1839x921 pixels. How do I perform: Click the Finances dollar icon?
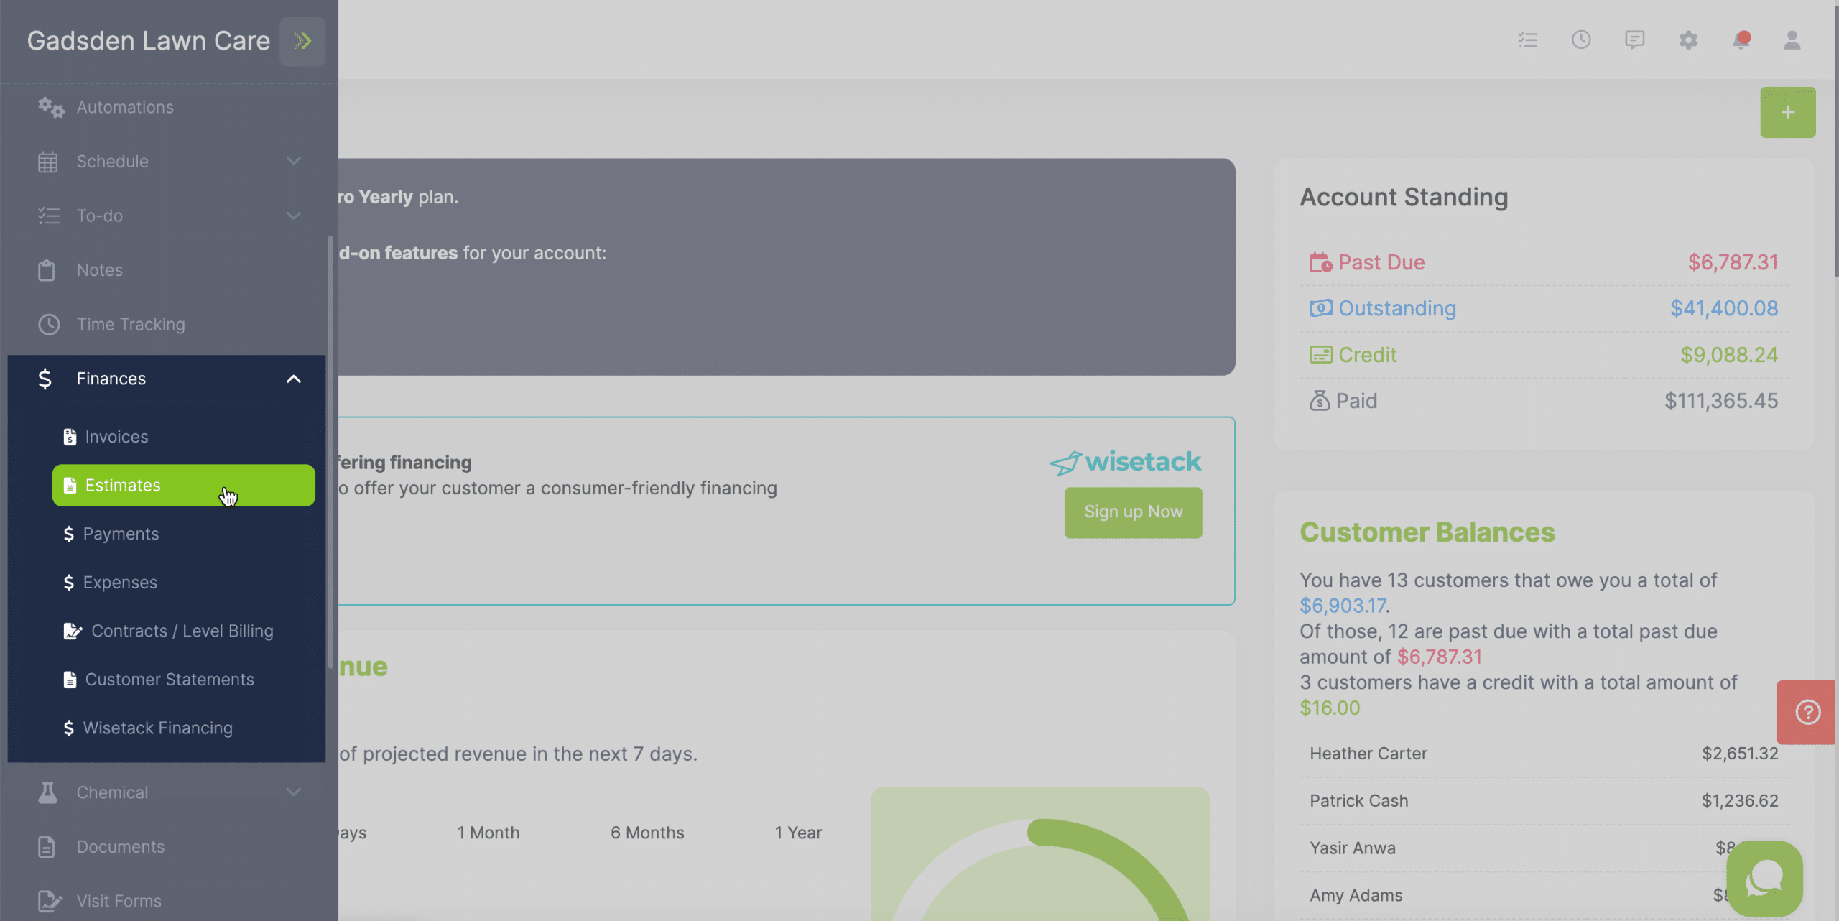click(45, 379)
